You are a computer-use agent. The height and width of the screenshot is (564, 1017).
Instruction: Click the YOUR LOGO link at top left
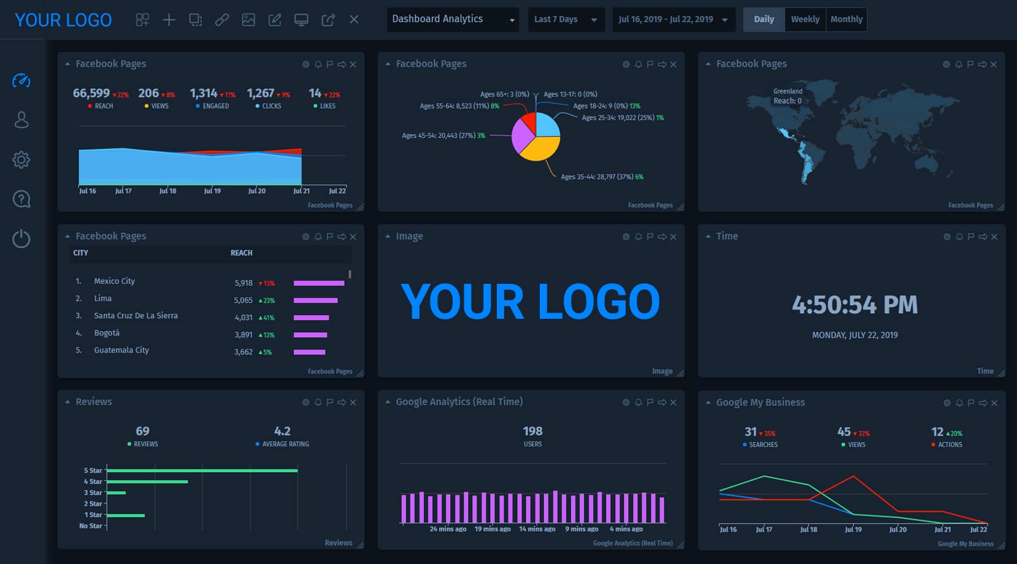coord(63,20)
